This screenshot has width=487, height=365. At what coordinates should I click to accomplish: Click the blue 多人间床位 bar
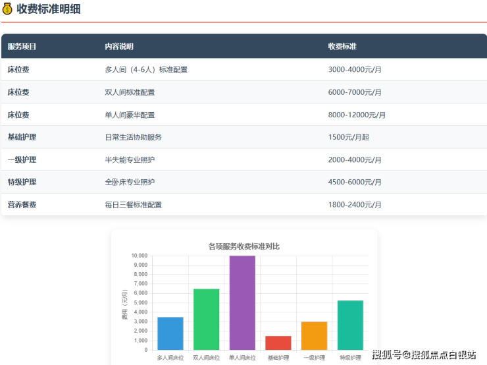(170, 333)
